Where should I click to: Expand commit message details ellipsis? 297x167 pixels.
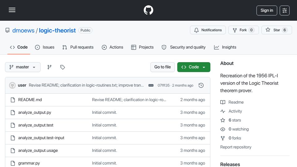coord(151,85)
